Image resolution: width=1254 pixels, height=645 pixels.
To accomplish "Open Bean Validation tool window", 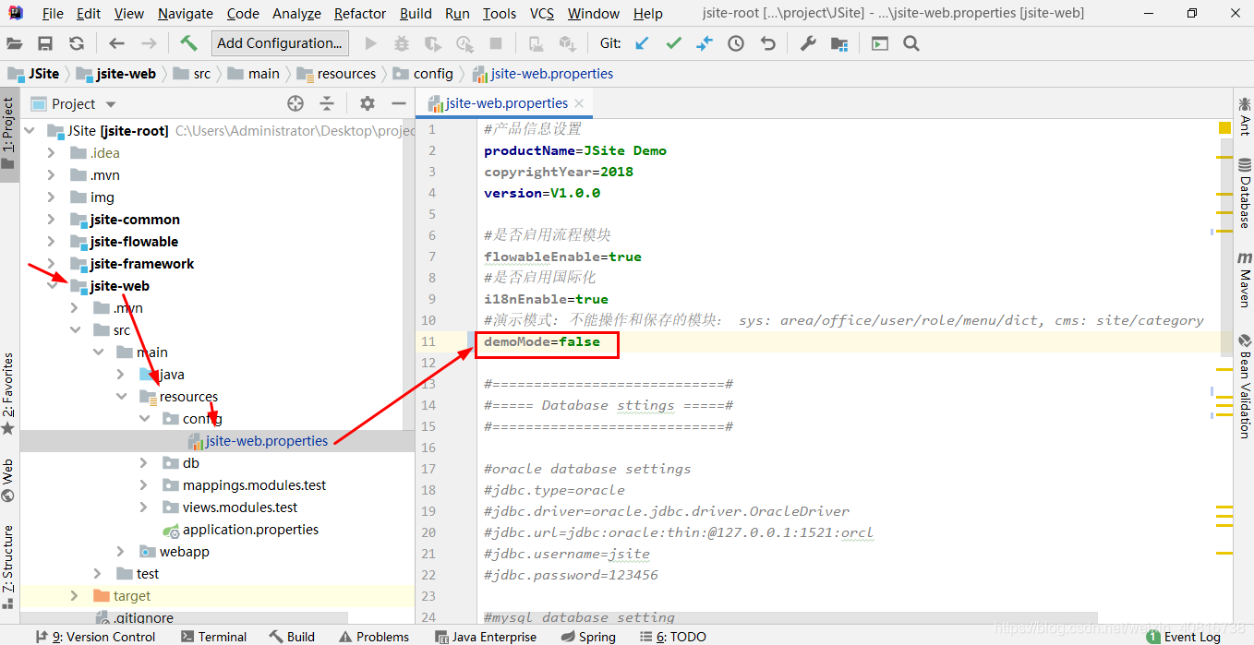I will [x=1244, y=386].
